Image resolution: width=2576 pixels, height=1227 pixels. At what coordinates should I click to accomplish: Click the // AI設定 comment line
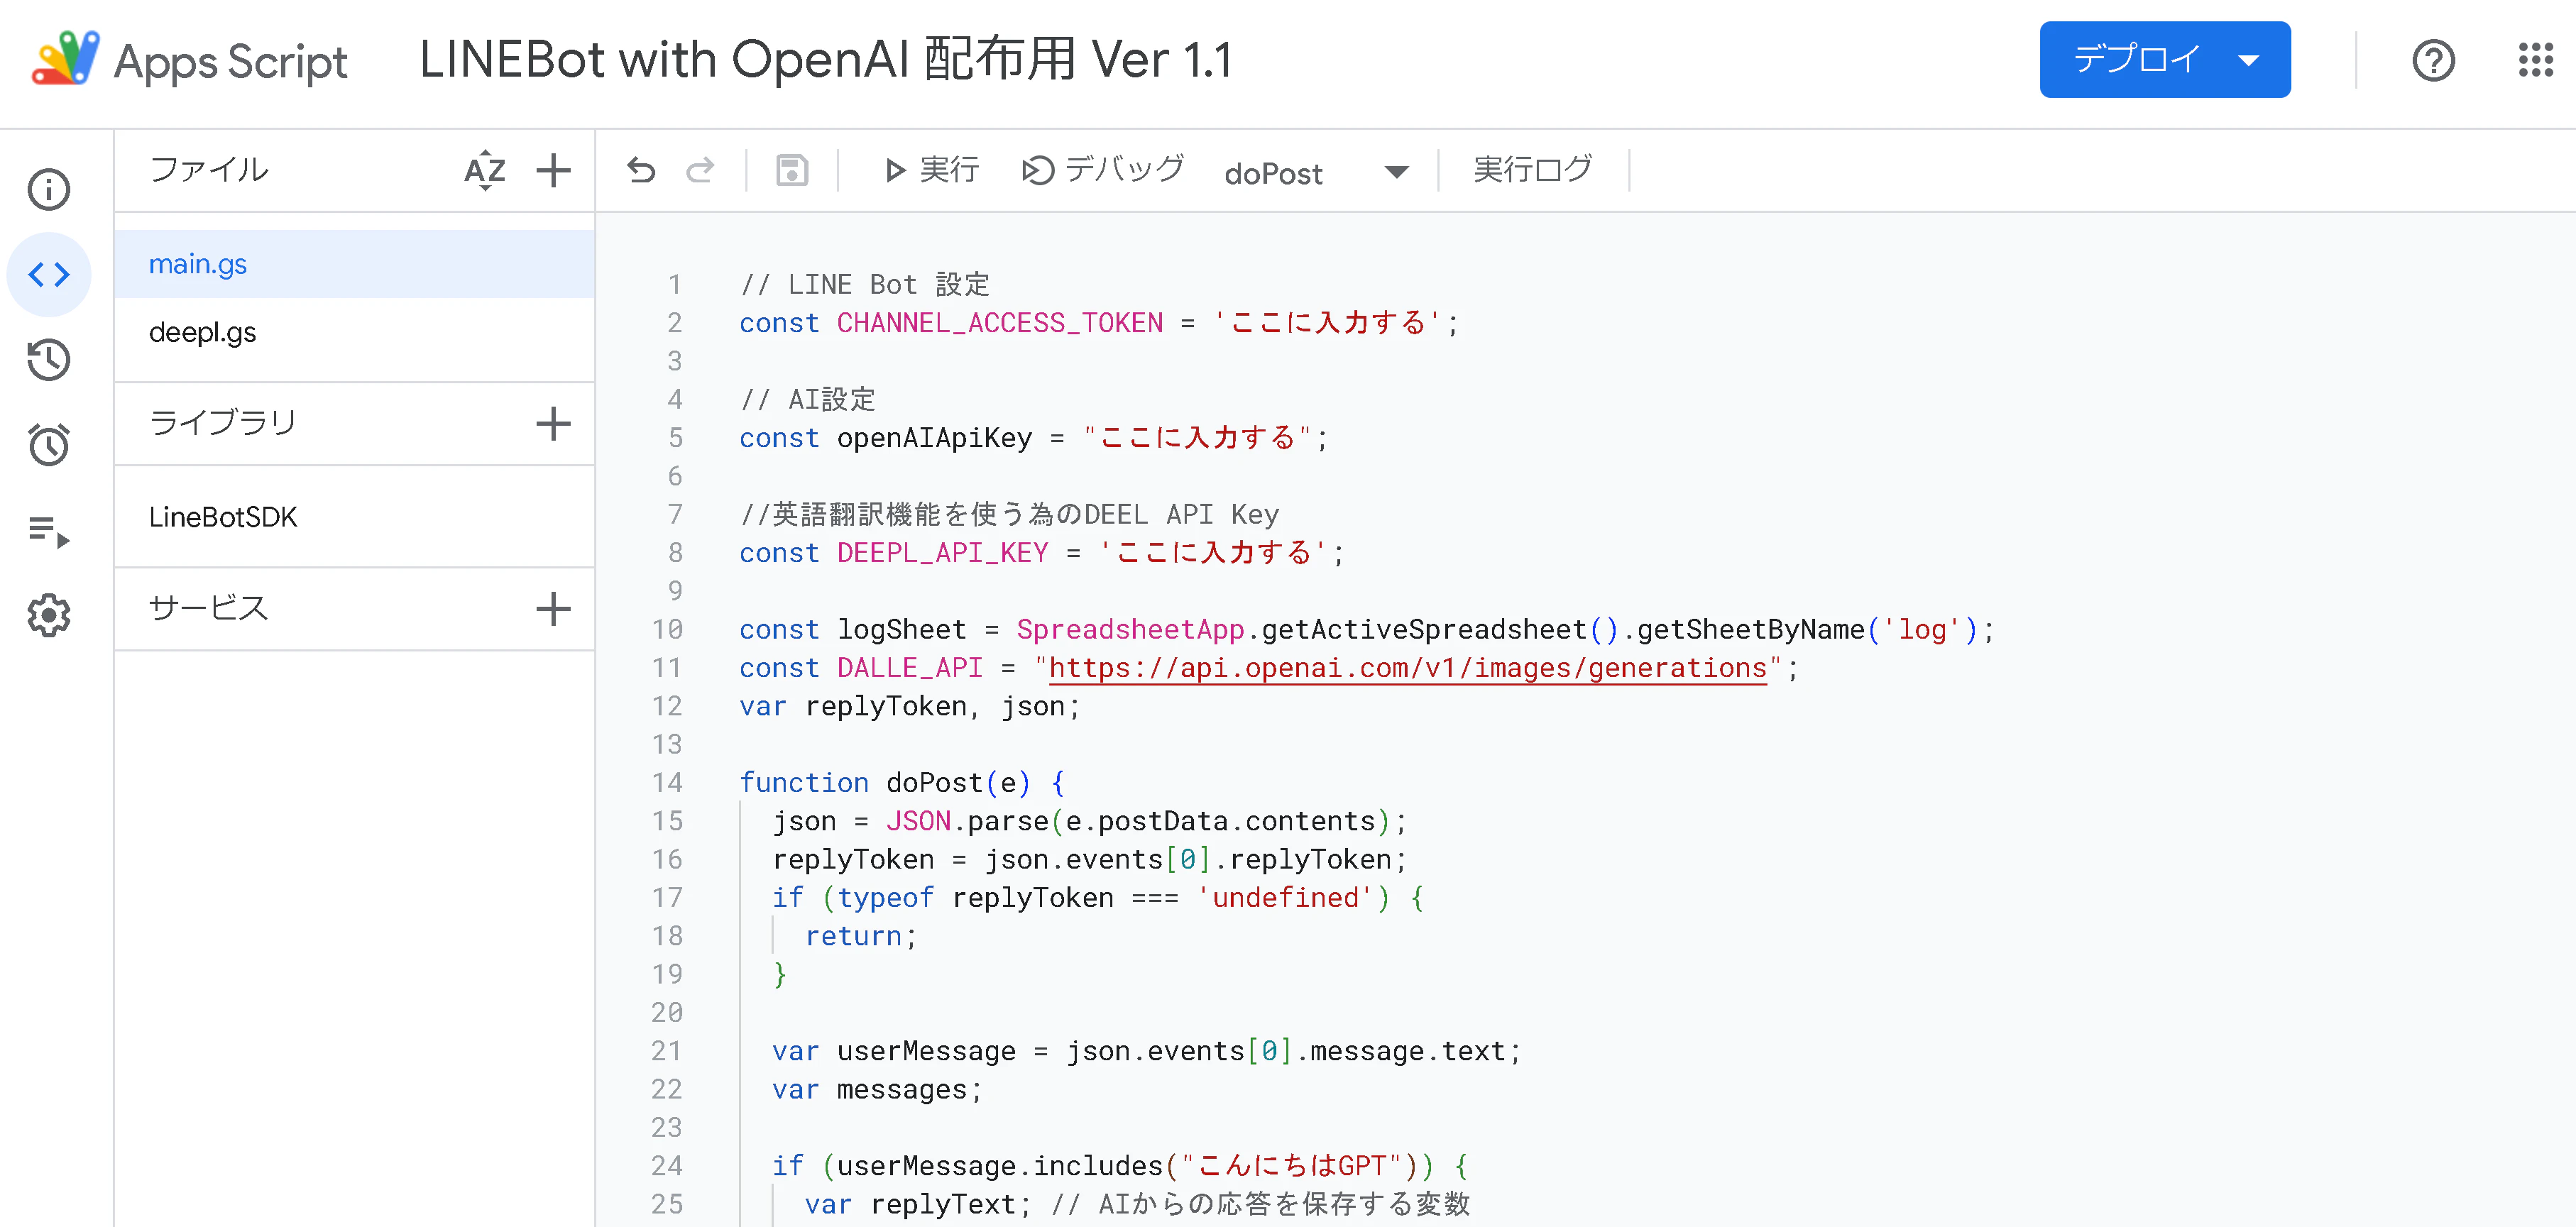(x=808, y=400)
